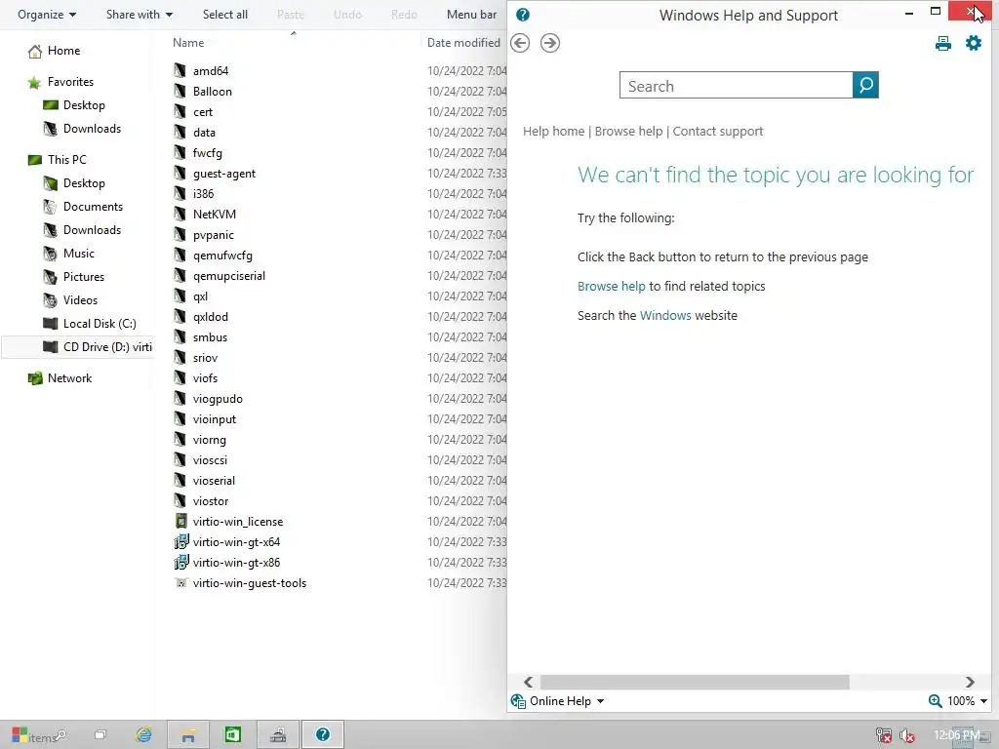Click the Help and Support taskbar icon

[x=323, y=735]
